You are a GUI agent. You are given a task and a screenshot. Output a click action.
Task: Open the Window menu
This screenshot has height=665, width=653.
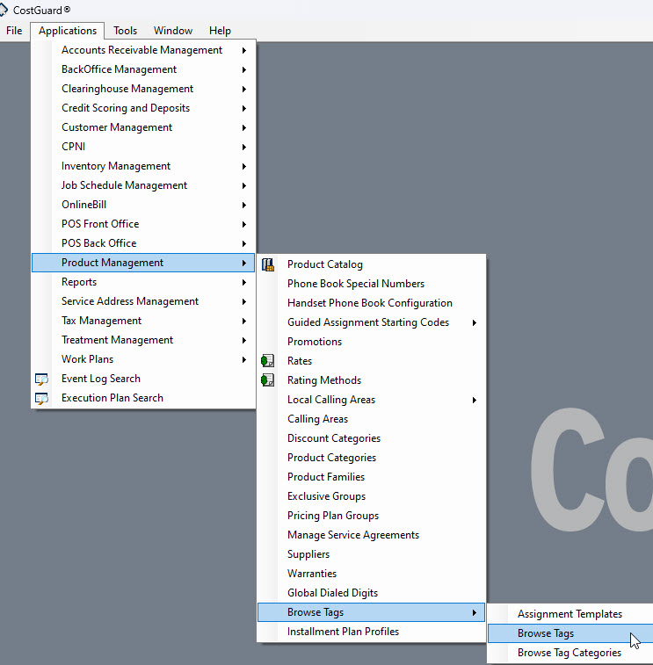point(173,31)
